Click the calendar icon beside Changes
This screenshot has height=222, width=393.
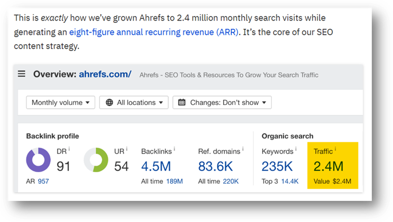point(182,102)
